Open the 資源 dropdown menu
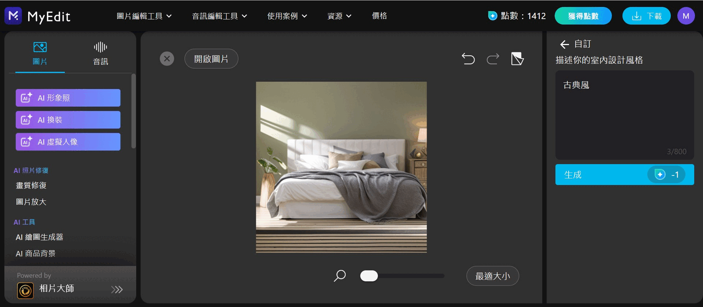703x307 pixels. tap(339, 16)
